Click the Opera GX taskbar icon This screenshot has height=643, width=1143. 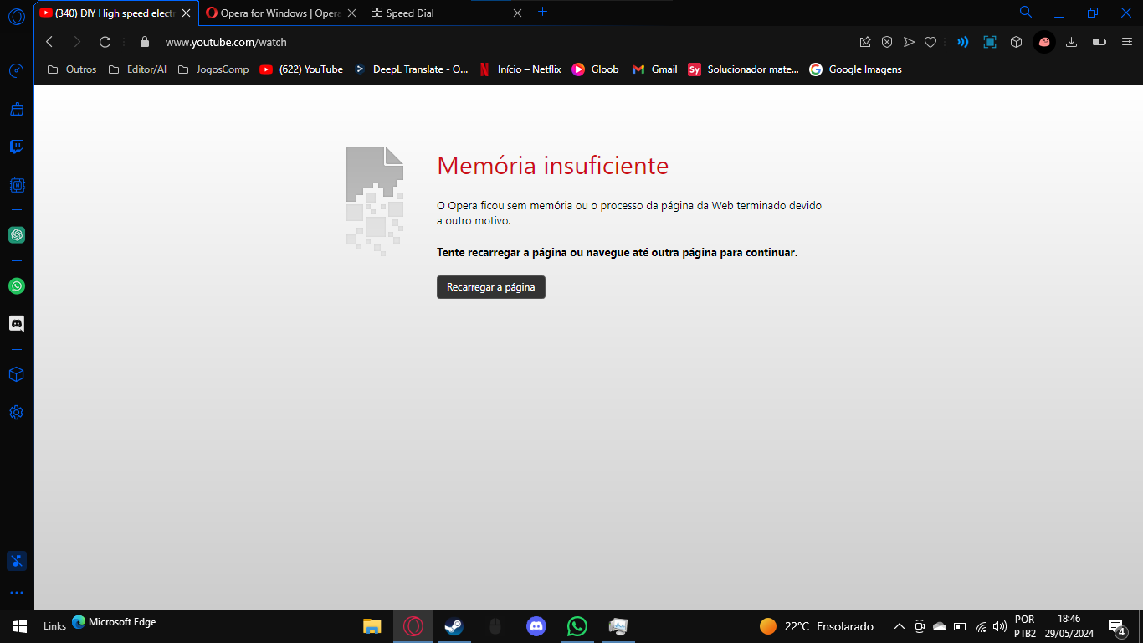click(413, 626)
